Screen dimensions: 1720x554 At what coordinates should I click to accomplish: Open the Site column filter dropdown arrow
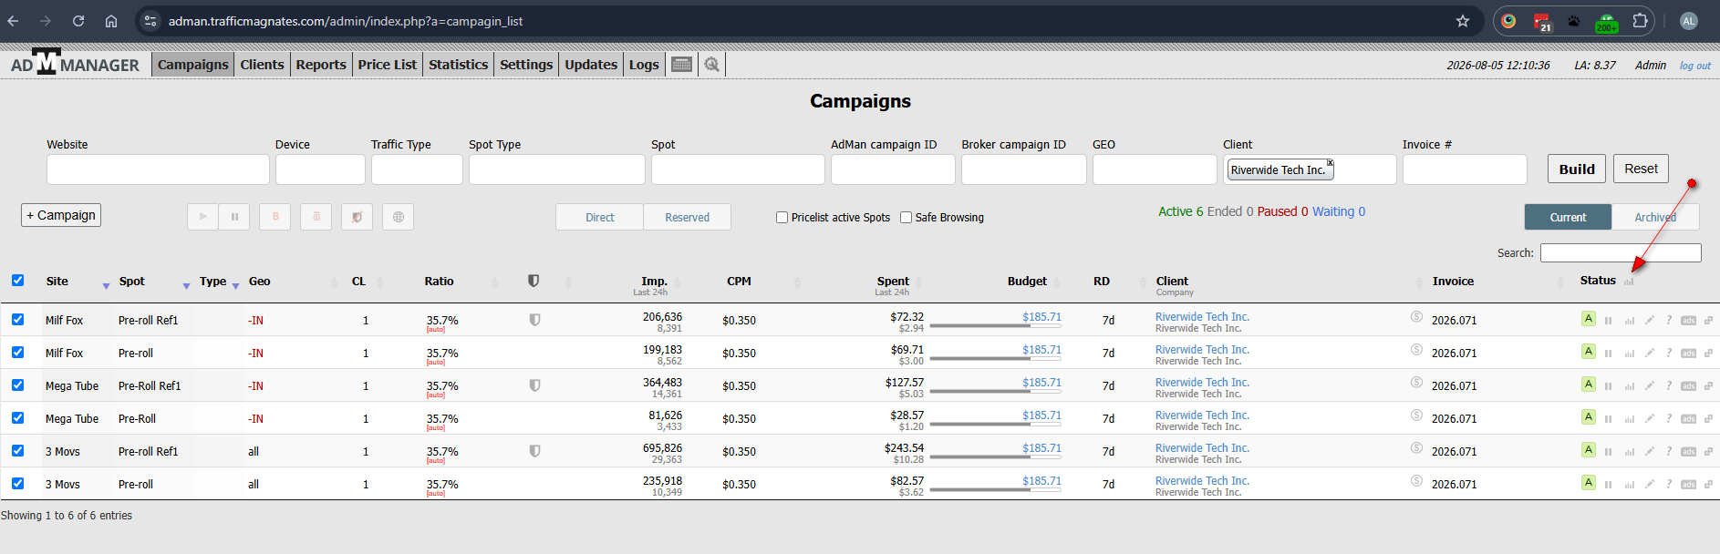[x=106, y=286]
